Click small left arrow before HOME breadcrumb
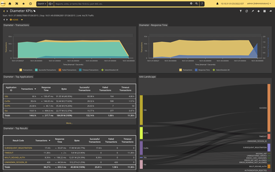Viewport: 275px width, 172px height. [x=4, y=20]
